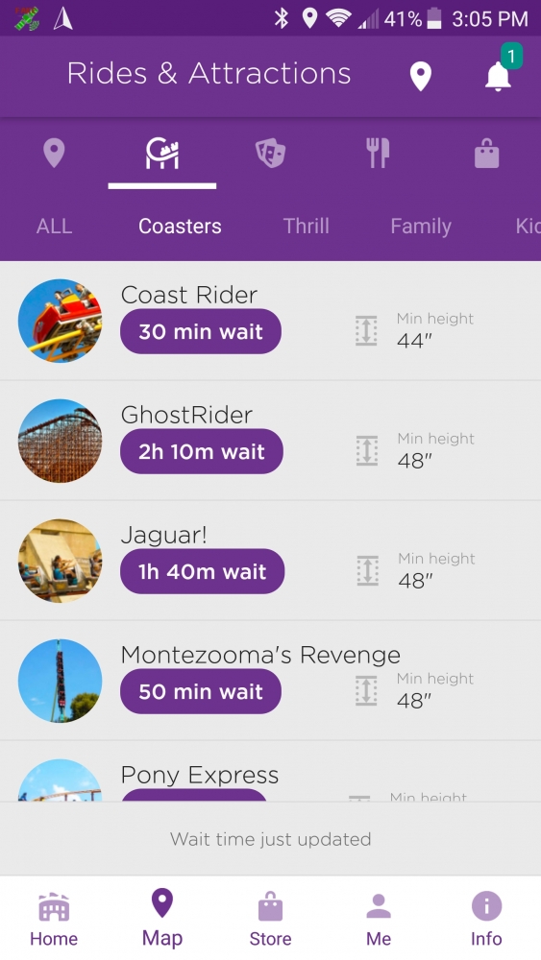541x960 pixels.
Task: Tap GhostRider's 2h 10m wait button
Action: (202, 451)
